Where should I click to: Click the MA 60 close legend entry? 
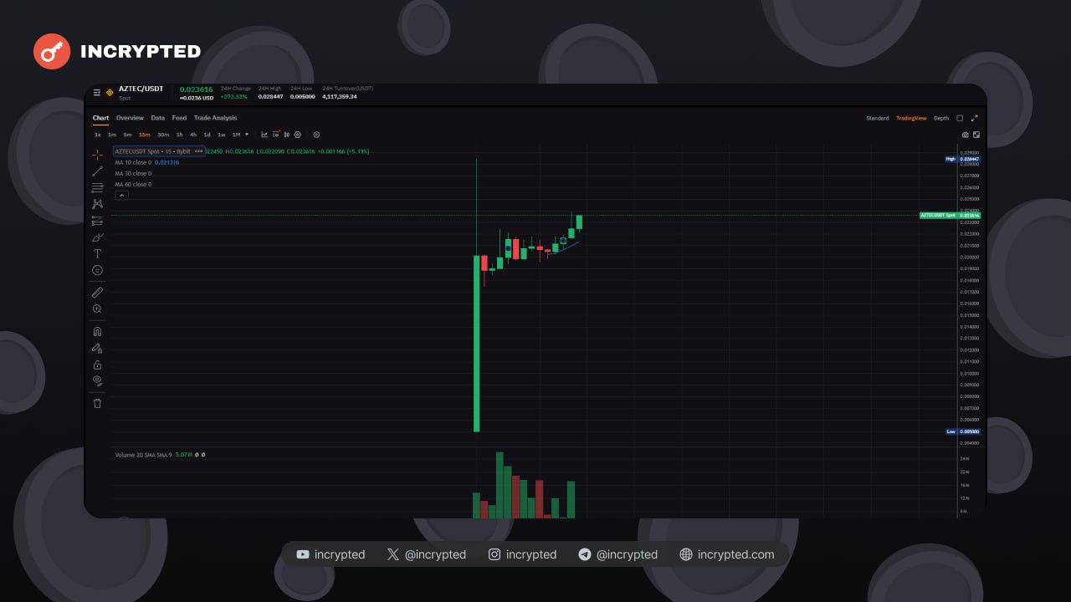tap(133, 184)
